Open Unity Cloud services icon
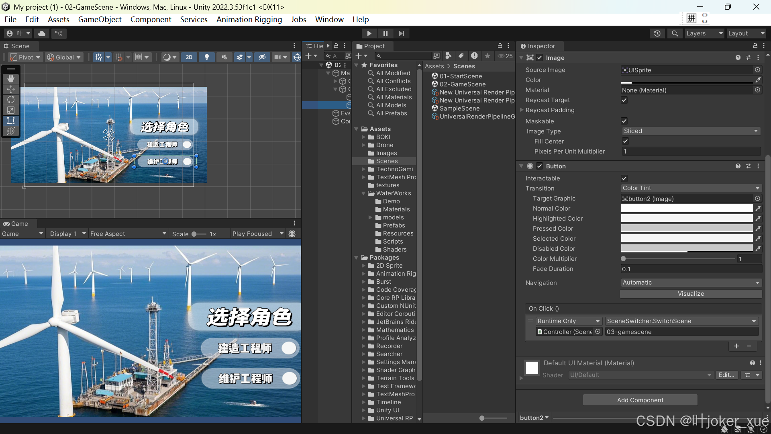Image resolution: width=771 pixels, height=434 pixels. (42, 33)
